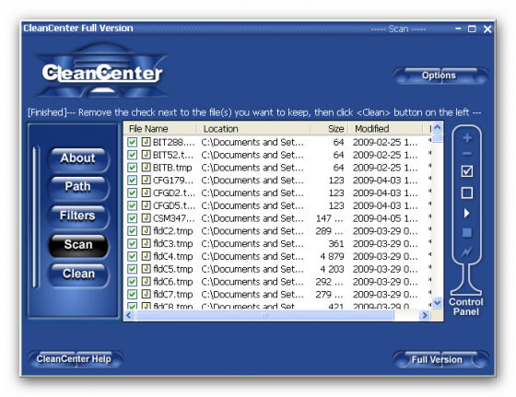Click the file icon beside fldC5.tmp
Viewport: 516px width, 397px height.
[x=146, y=269]
